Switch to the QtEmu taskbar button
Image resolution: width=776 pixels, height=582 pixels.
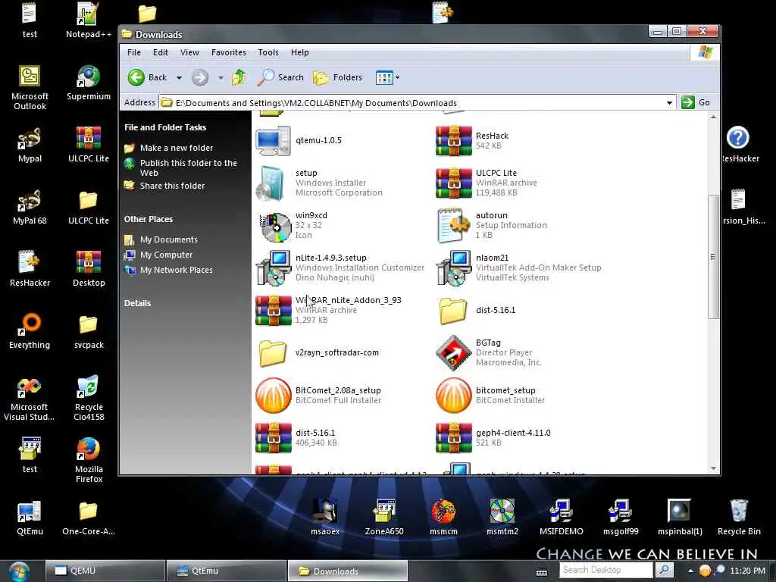(227, 571)
